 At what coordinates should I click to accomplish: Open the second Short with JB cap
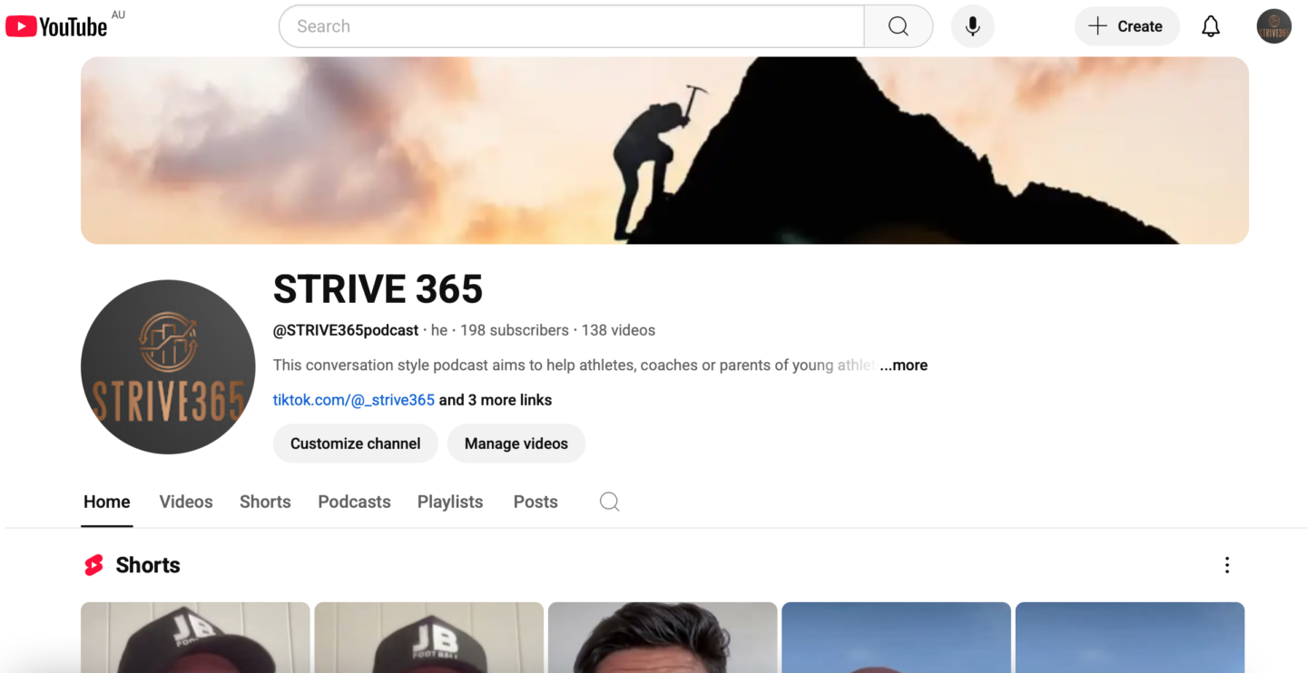[x=428, y=638]
